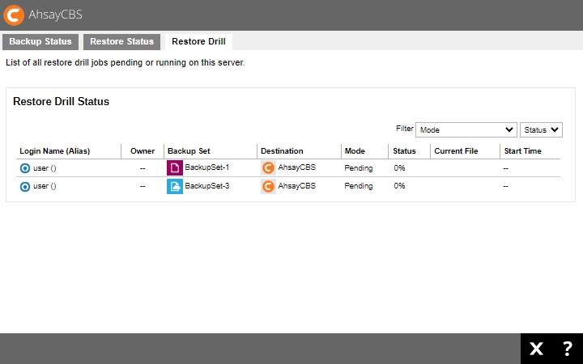Open the Mode filter dropdown
Viewport: 583px width, 364px height.
pos(466,129)
